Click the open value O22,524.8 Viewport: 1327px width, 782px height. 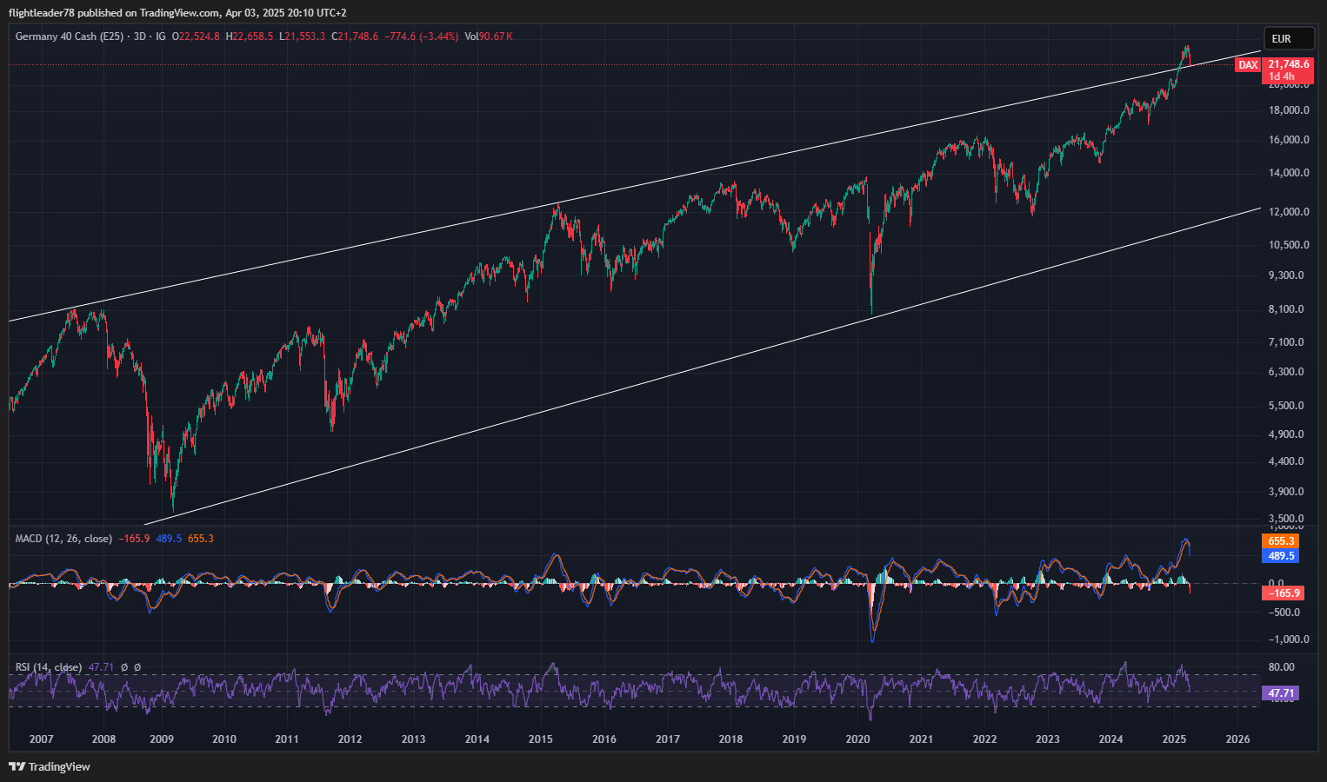point(196,36)
